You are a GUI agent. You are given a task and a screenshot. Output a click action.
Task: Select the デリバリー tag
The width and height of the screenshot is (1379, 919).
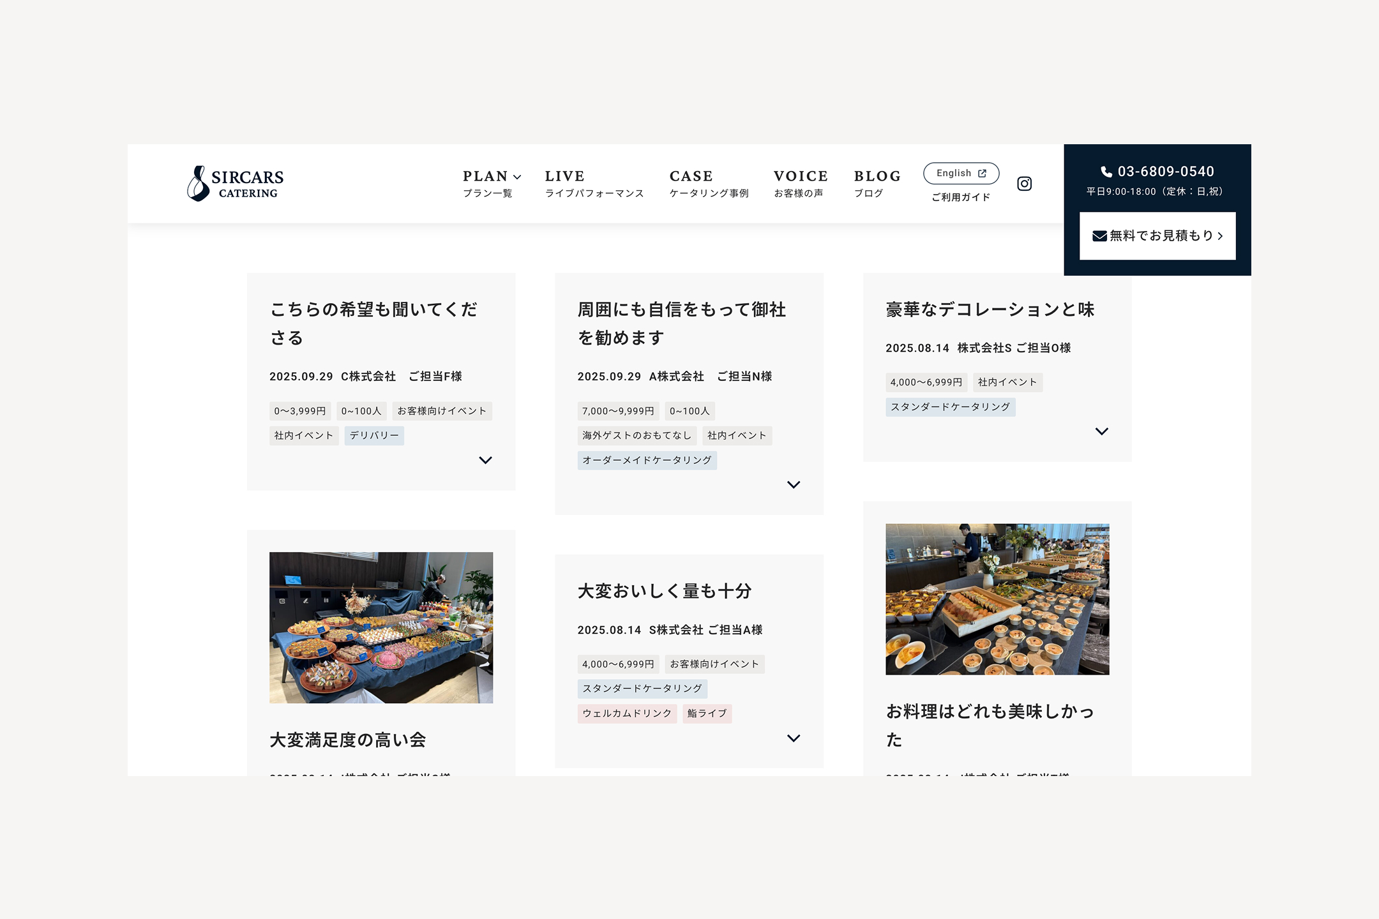[x=374, y=436]
